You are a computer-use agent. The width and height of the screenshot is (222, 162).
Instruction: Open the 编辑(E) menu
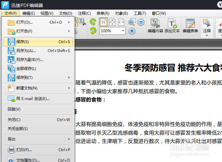tap(28, 13)
